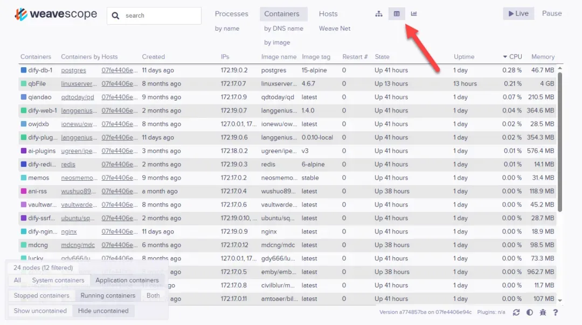Open the Hosts topology tab
This screenshot has height=325, width=582.
pyautogui.click(x=328, y=13)
